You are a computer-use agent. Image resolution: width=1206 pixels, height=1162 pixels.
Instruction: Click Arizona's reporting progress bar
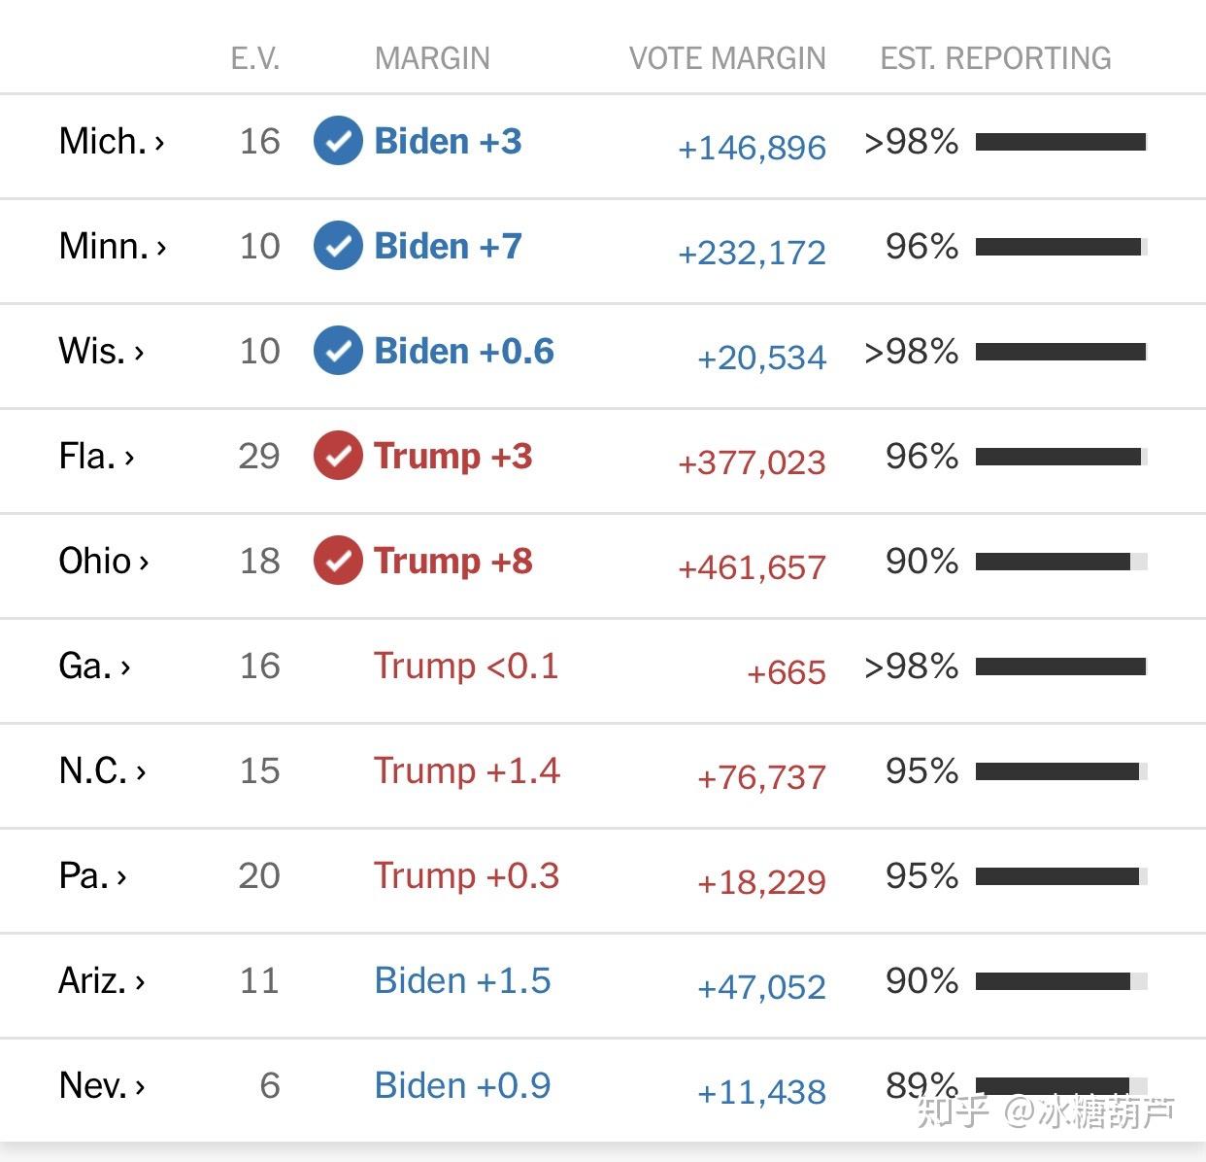coord(1061,981)
